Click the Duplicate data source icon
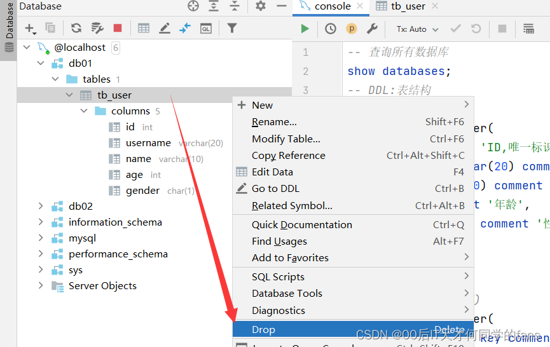The width and height of the screenshot is (550, 347). click(x=50, y=28)
